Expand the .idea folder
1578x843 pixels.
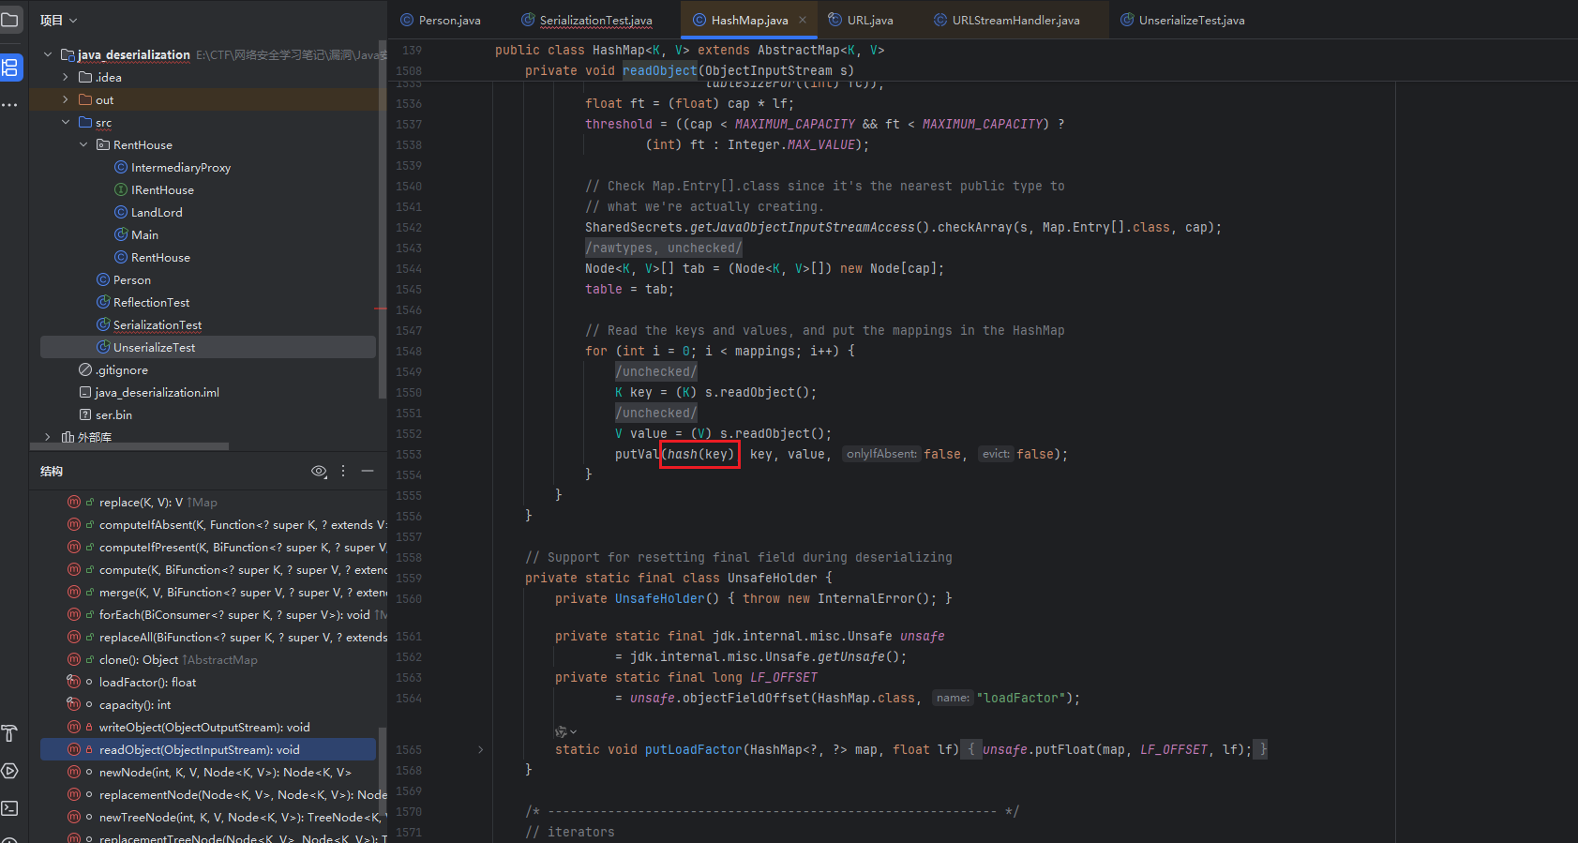[x=65, y=77]
